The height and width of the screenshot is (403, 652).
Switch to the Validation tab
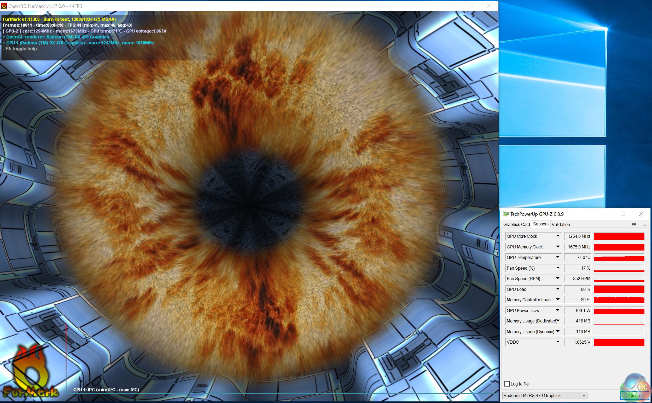(x=560, y=224)
